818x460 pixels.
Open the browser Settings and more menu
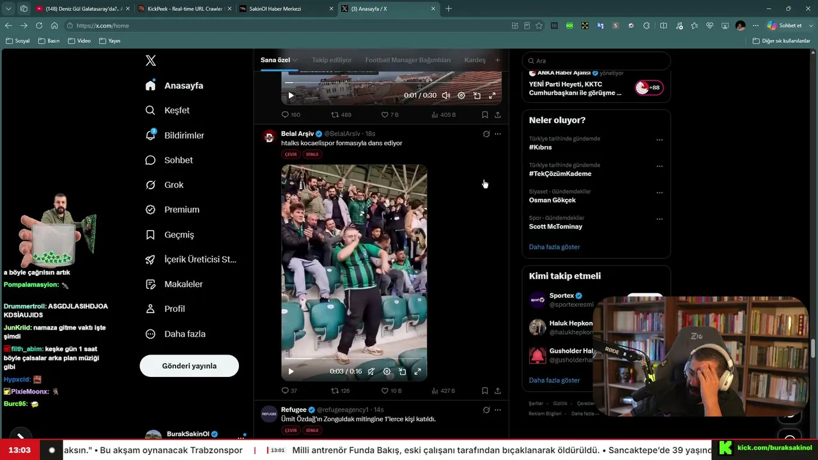755,26
